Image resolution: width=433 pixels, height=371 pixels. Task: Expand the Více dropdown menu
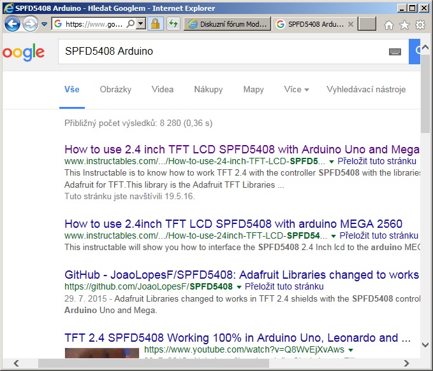click(x=297, y=89)
